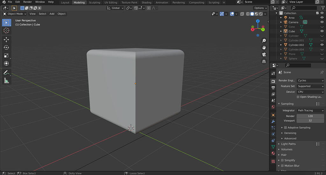Image resolution: width=326 pixels, height=175 pixels.
Task: Select the Annotate tool
Action: tap(6, 72)
